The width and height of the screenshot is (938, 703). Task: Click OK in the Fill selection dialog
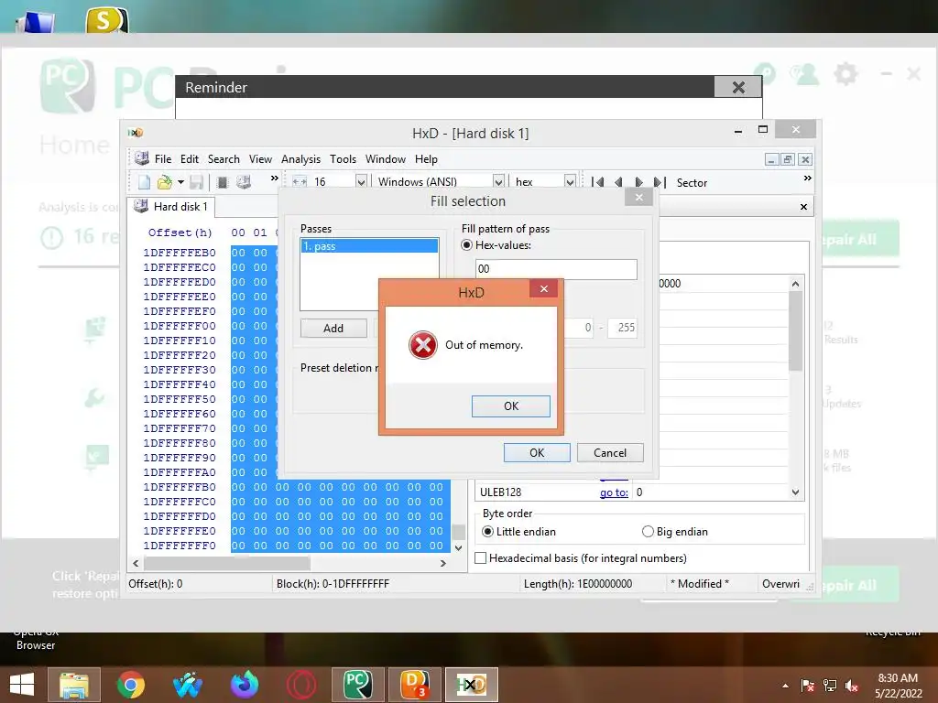[x=537, y=452]
